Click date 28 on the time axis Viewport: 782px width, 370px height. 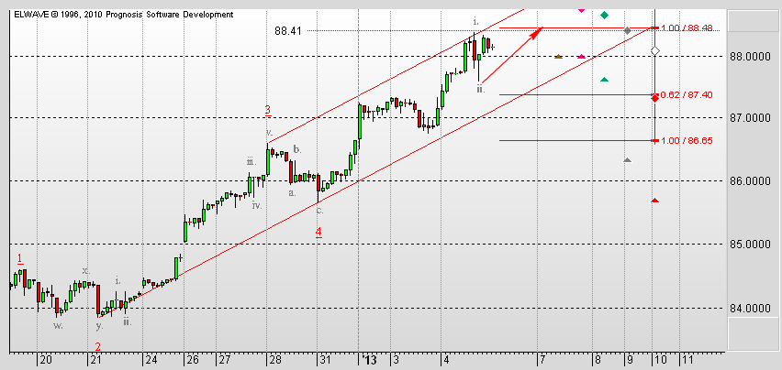click(274, 360)
